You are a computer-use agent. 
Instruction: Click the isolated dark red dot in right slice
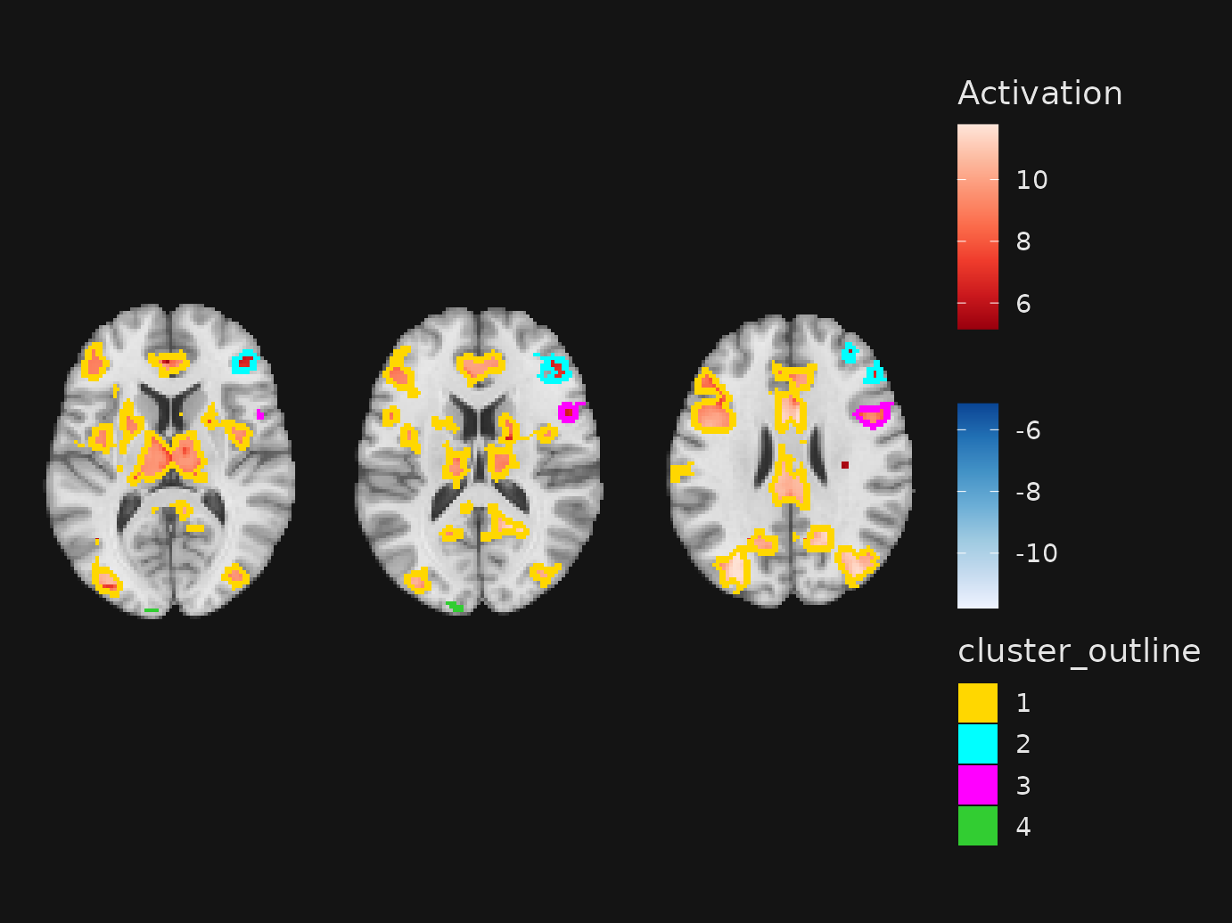pos(844,465)
